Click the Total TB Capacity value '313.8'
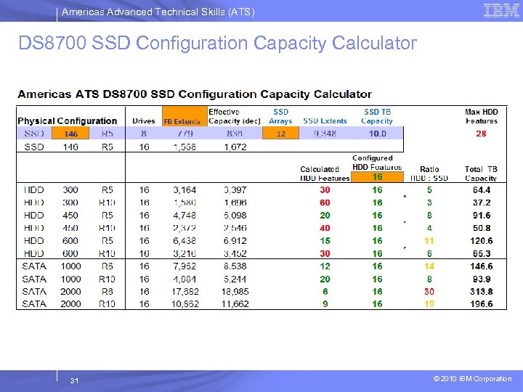Image resolution: width=523 pixels, height=392 pixels. tap(482, 292)
